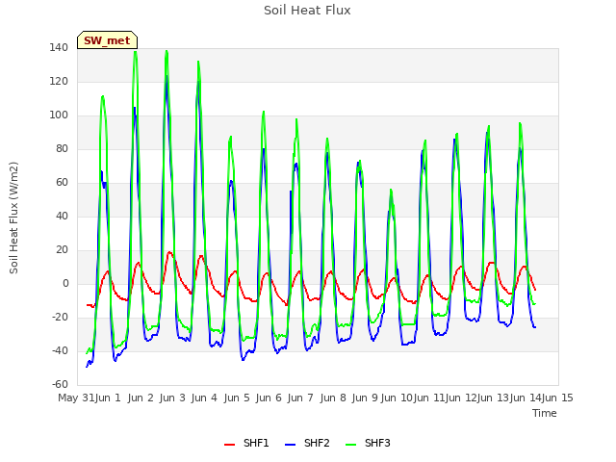Click the 60 y-axis tick label
Image resolution: width=616 pixels, height=462 pixels.
[x=62, y=182]
